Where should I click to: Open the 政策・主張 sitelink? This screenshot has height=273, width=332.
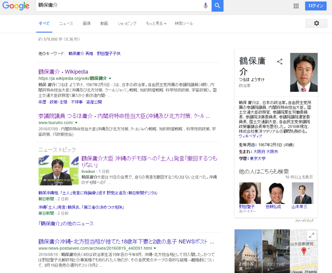tap(58, 102)
